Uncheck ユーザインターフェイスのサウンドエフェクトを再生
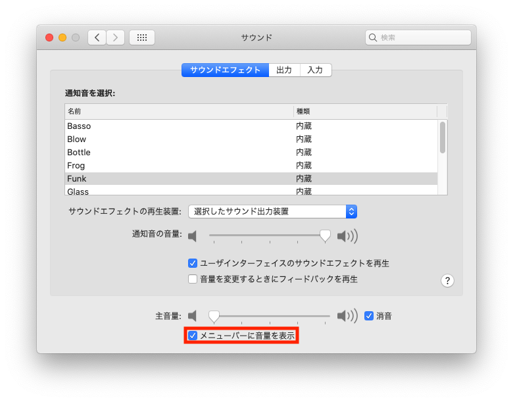The height and width of the screenshot is (402, 513). (x=193, y=263)
